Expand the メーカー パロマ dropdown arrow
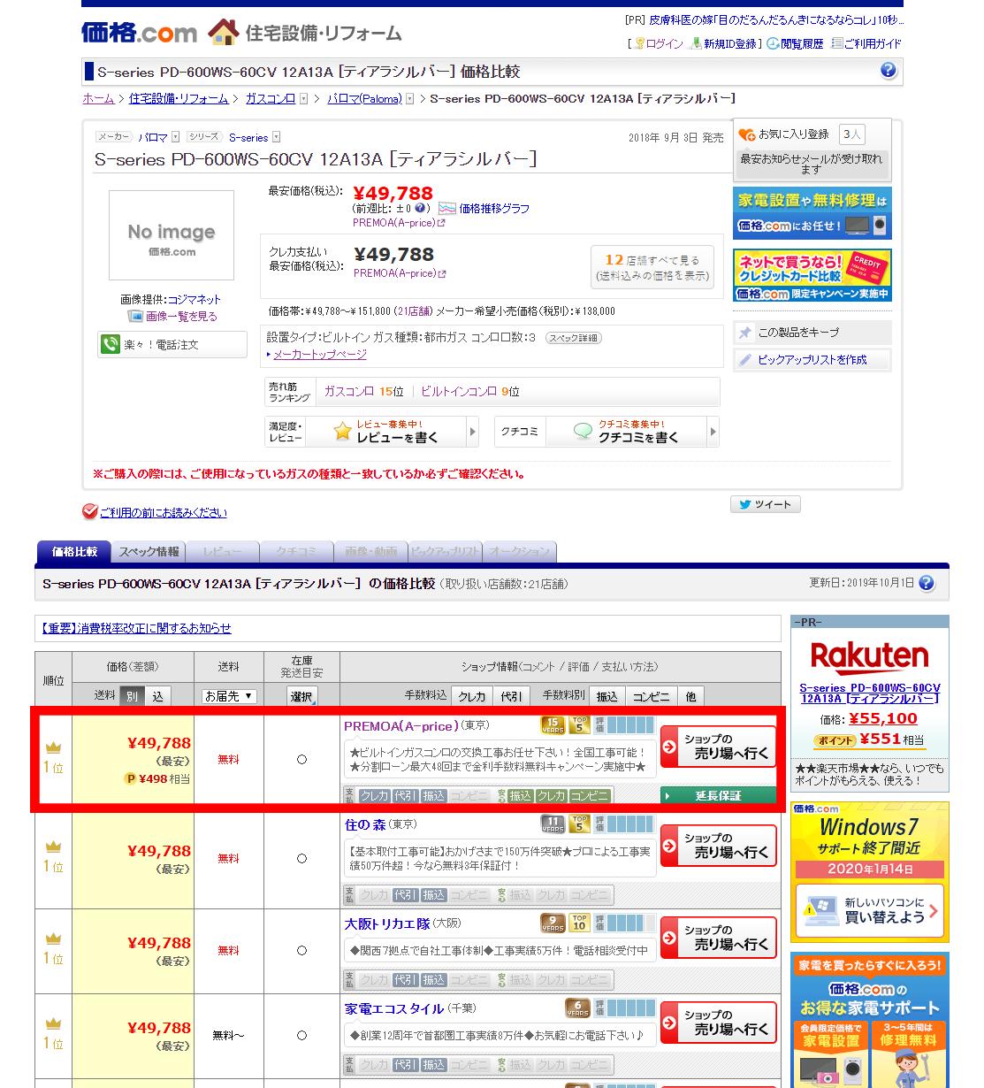Viewport: 984px width, 1088px height. 176,137
